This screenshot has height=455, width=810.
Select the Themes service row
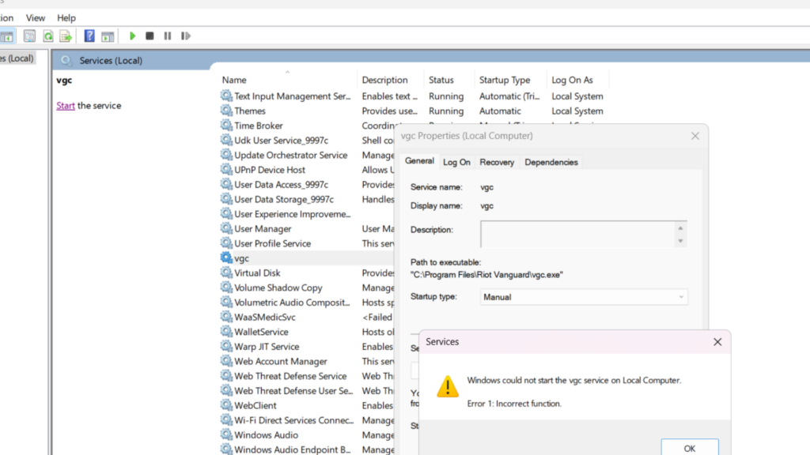[250, 111]
